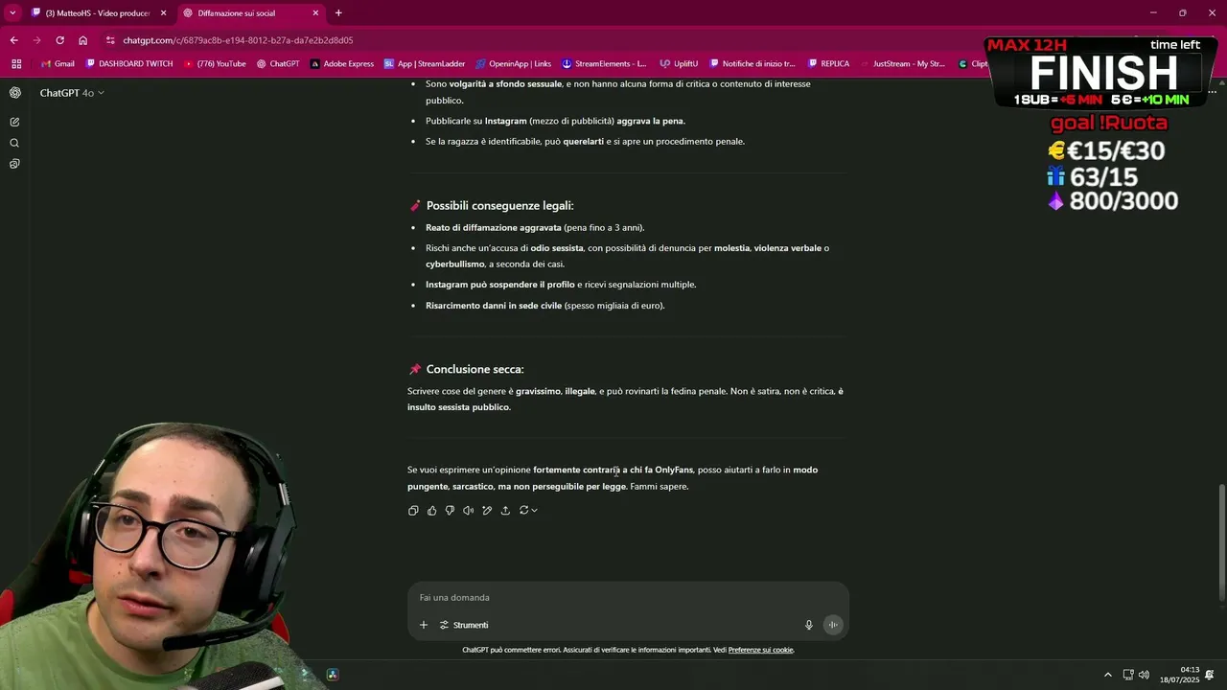Click 'Instagram può sospendere il profilo' text

tap(500, 285)
